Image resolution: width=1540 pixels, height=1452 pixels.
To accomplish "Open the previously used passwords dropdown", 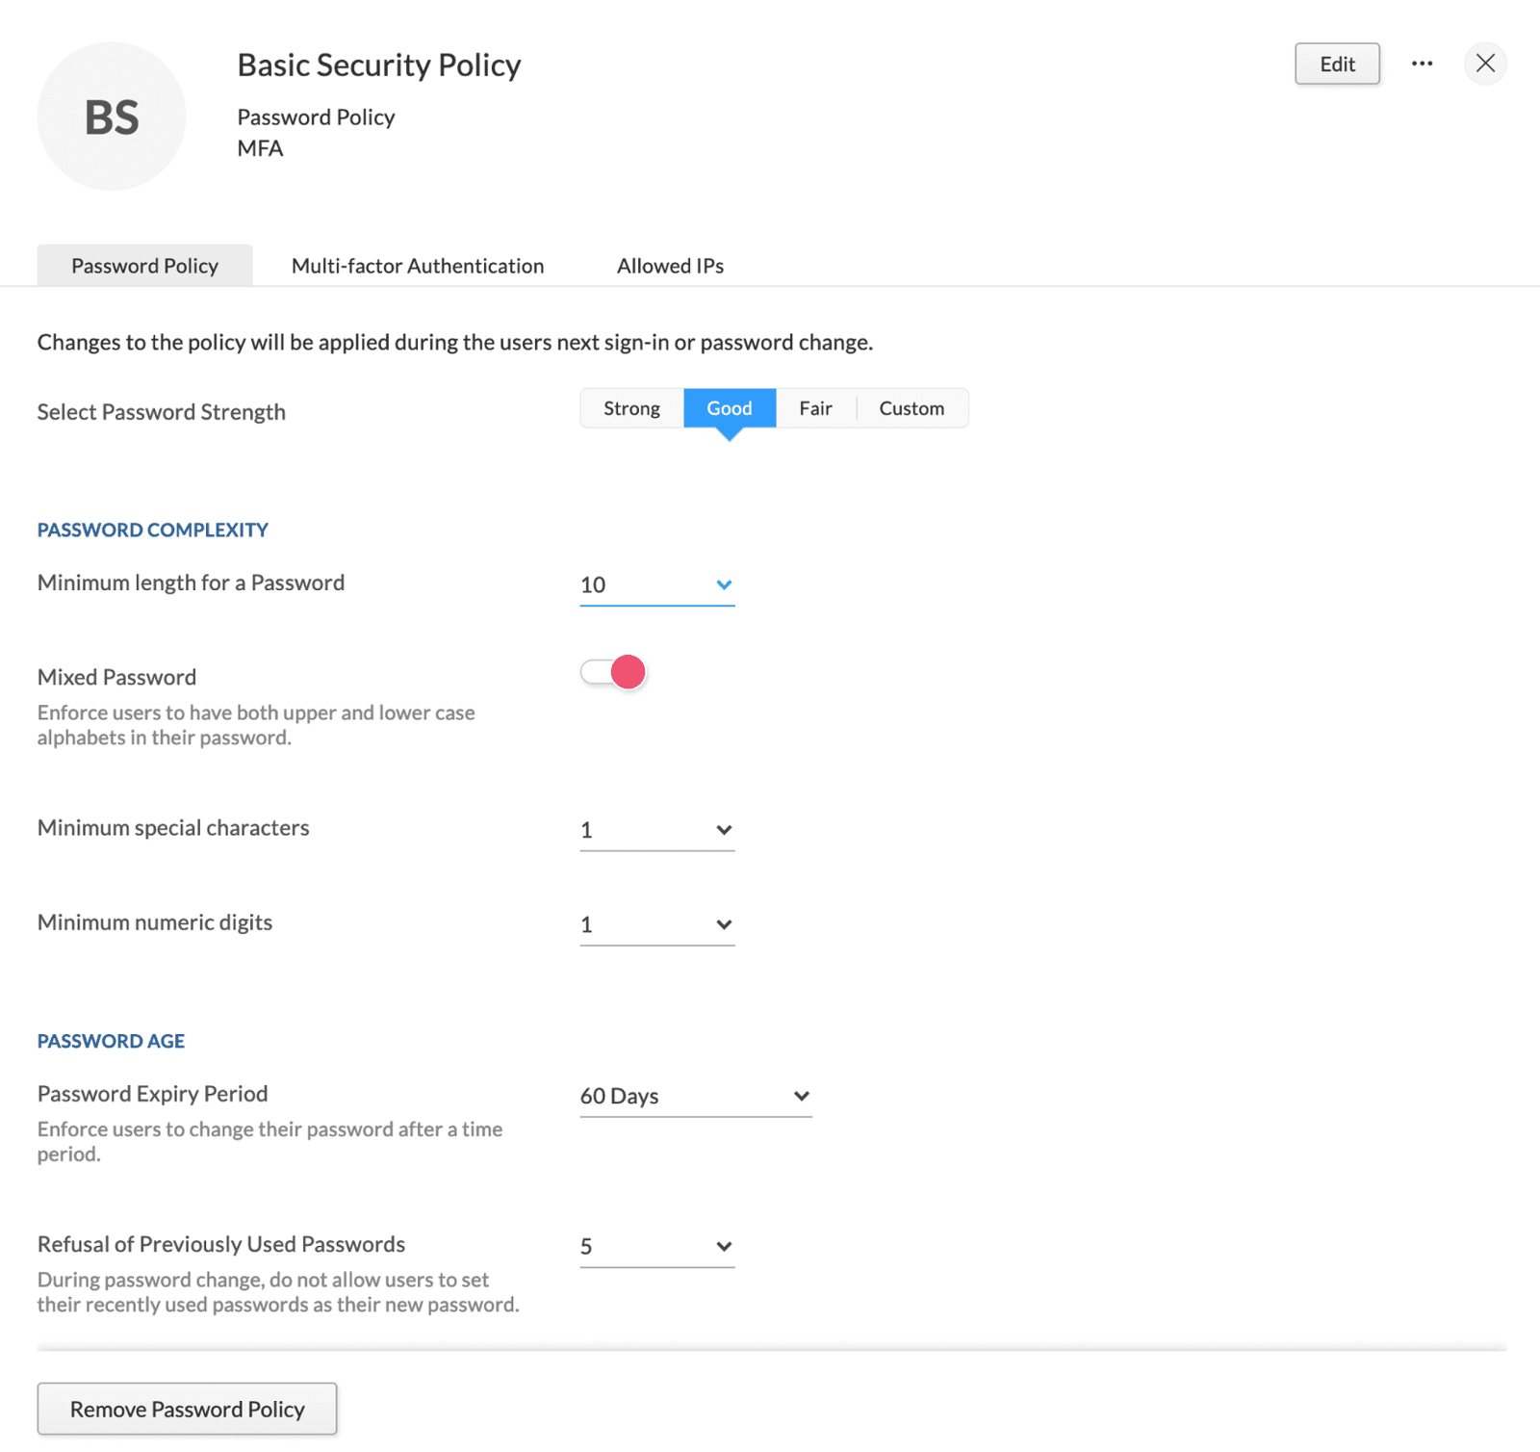I will coord(657,1247).
